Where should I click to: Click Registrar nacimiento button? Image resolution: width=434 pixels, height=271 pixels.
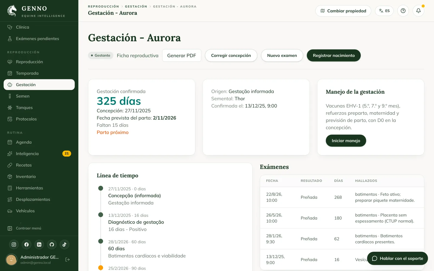334,56
